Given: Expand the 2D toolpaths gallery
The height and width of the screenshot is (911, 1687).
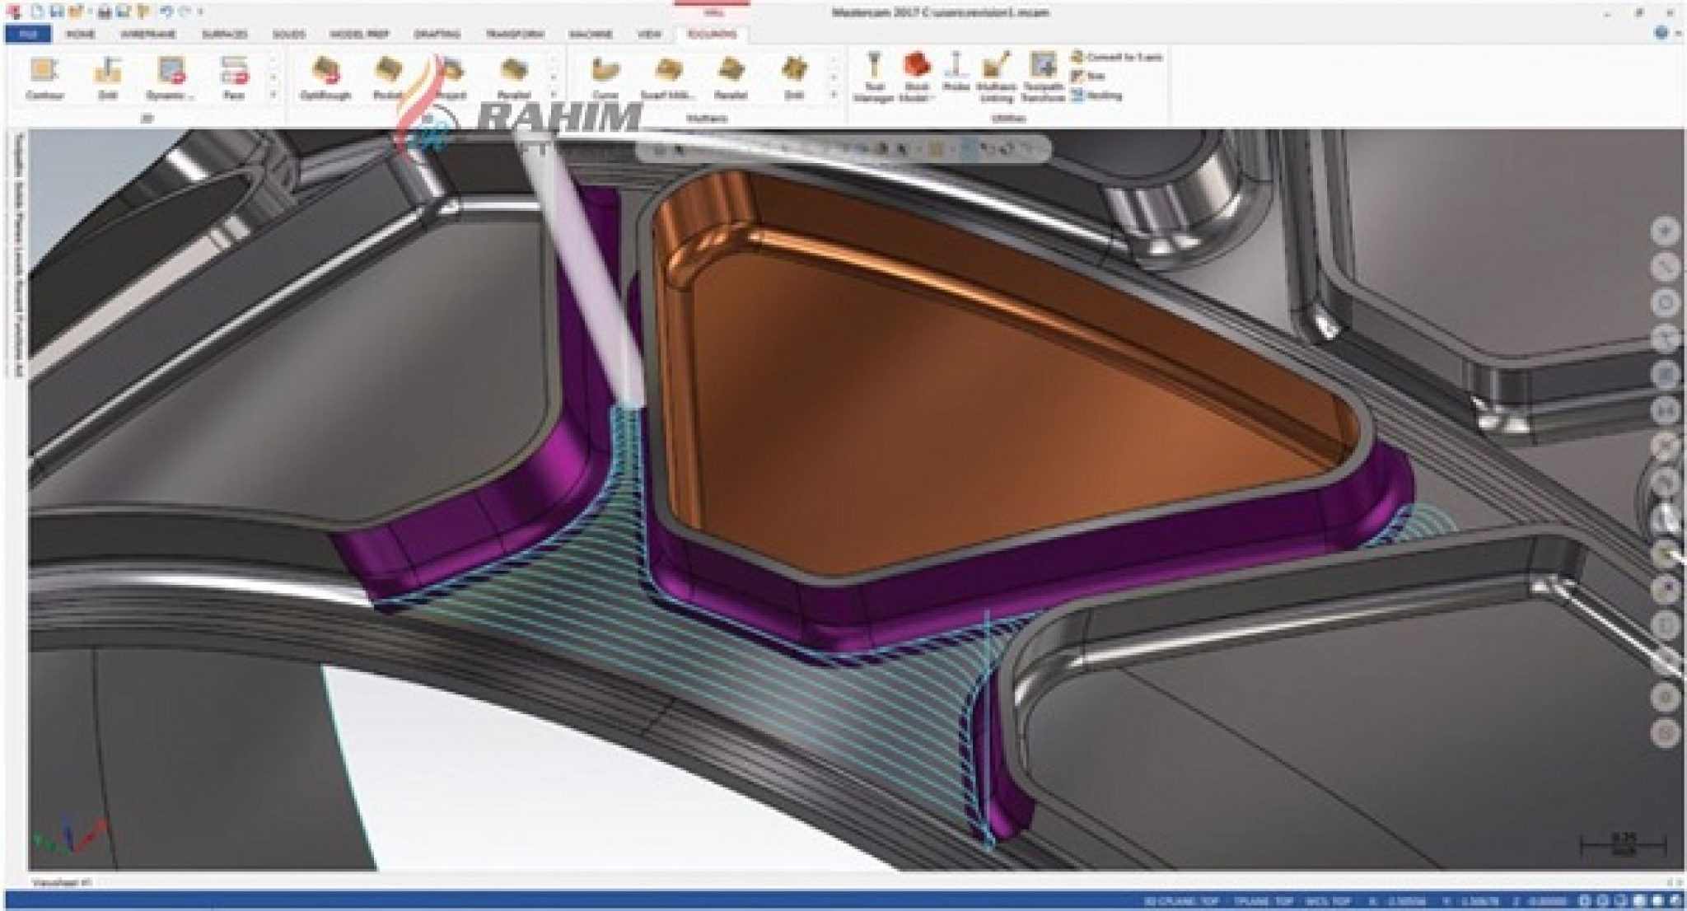Looking at the screenshot, I should tap(273, 96).
